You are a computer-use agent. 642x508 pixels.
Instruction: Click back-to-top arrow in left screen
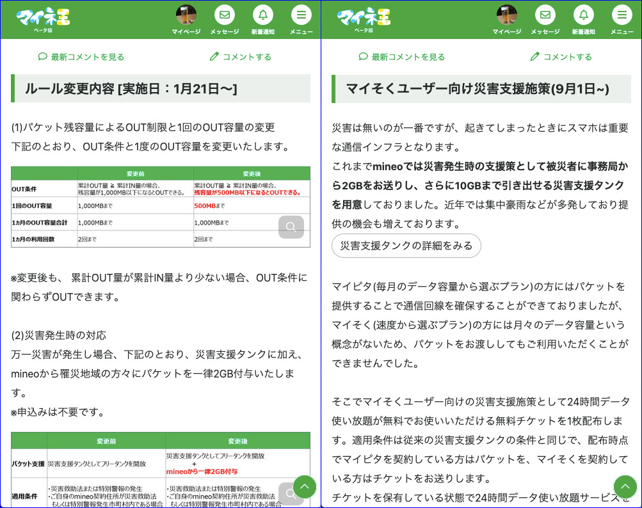(305, 487)
